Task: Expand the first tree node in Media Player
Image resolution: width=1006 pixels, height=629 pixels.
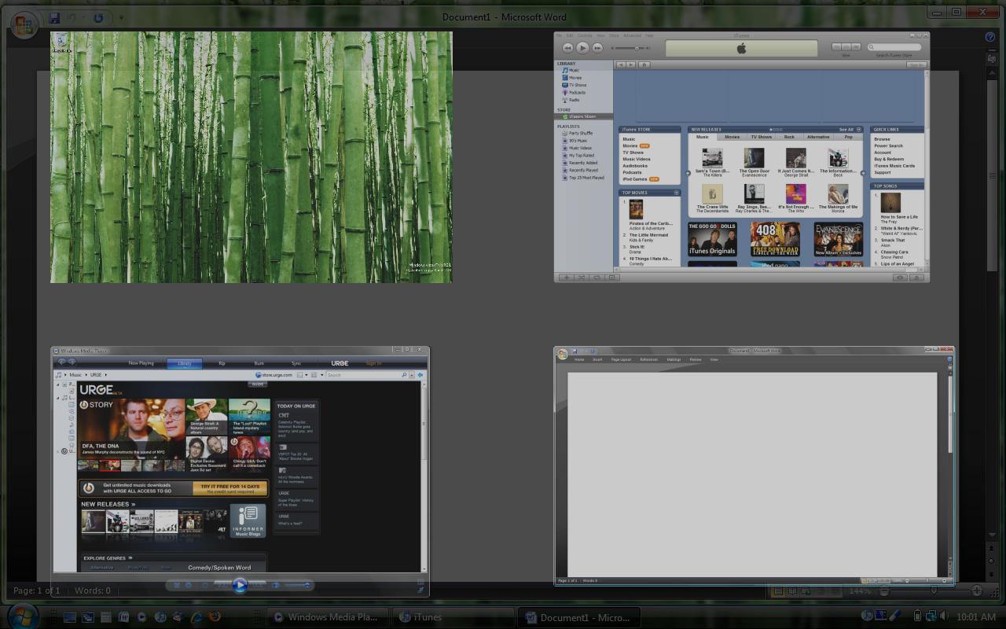Action: (58, 384)
